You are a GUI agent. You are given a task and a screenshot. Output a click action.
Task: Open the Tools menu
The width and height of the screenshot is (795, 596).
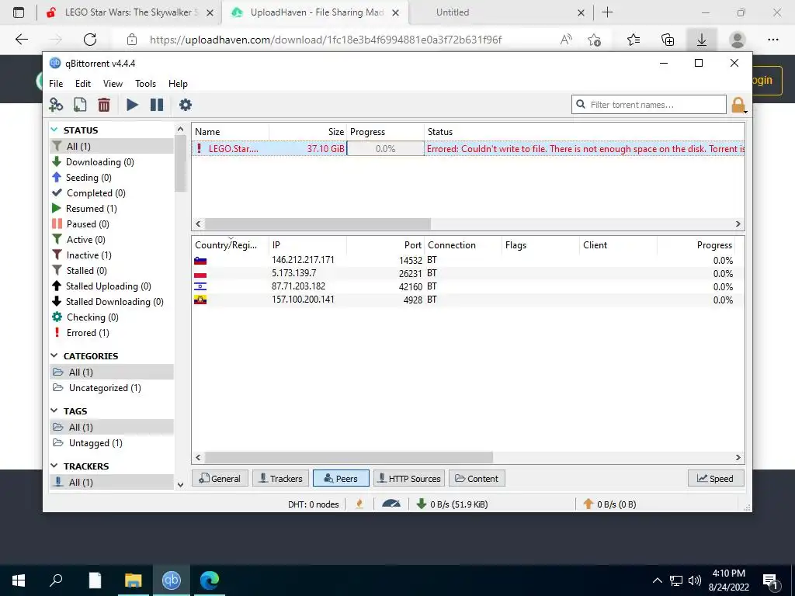(x=145, y=84)
